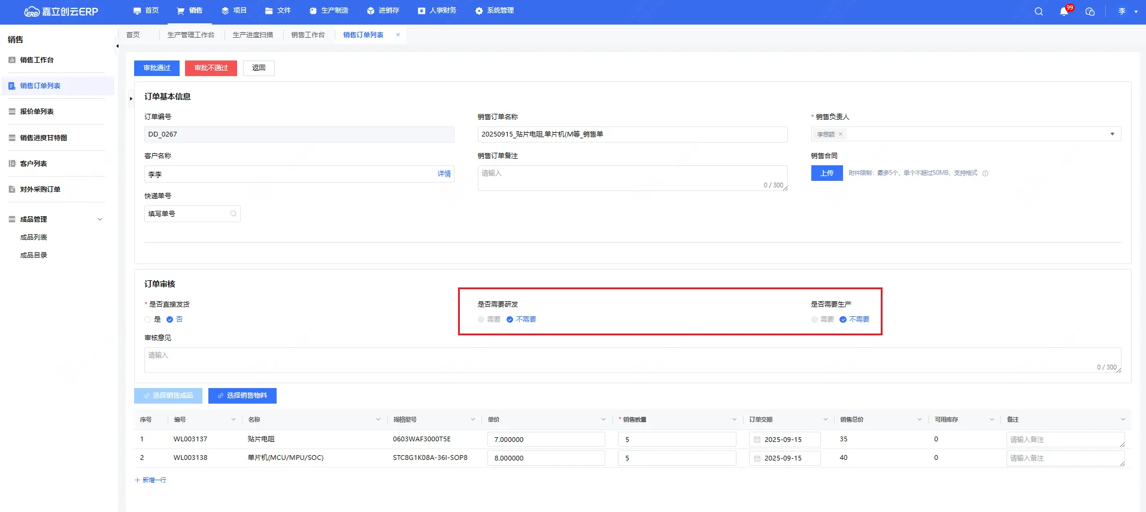Screen dimensions: 1146x512
Task: Open notifications bell icon
Action: pyautogui.click(x=1064, y=11)
